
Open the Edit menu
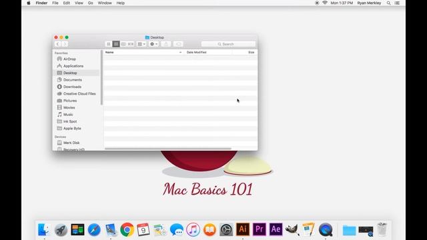(67, 3)
